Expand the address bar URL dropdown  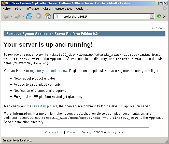152,16
